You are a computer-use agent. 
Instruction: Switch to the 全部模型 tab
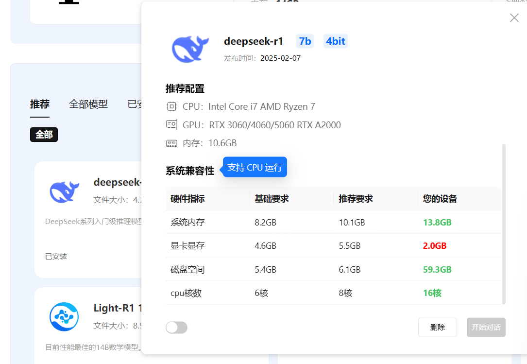(88, 104)
